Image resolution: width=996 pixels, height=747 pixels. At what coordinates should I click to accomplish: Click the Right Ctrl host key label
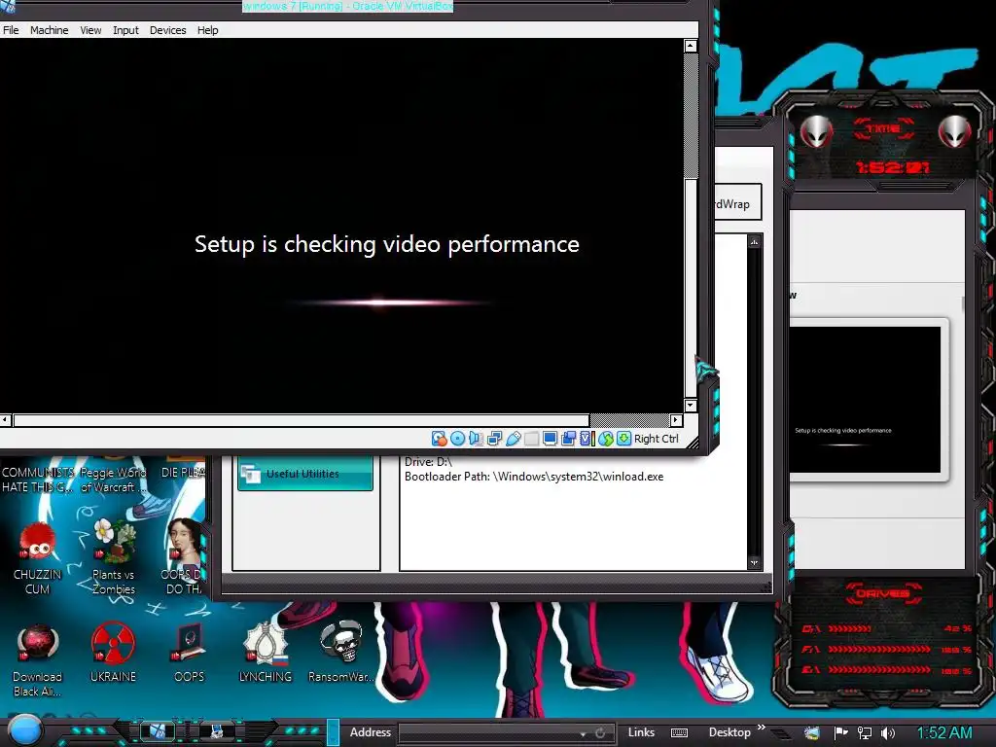pyautogui.click(x=657, y=439)
